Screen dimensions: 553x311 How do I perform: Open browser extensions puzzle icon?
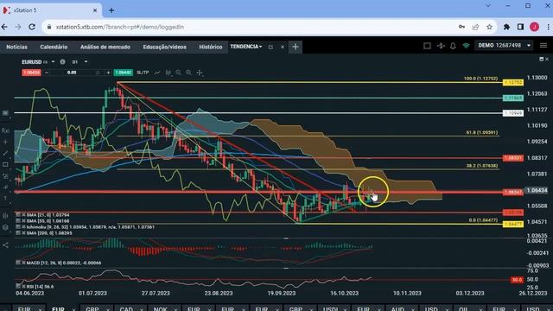507,27
